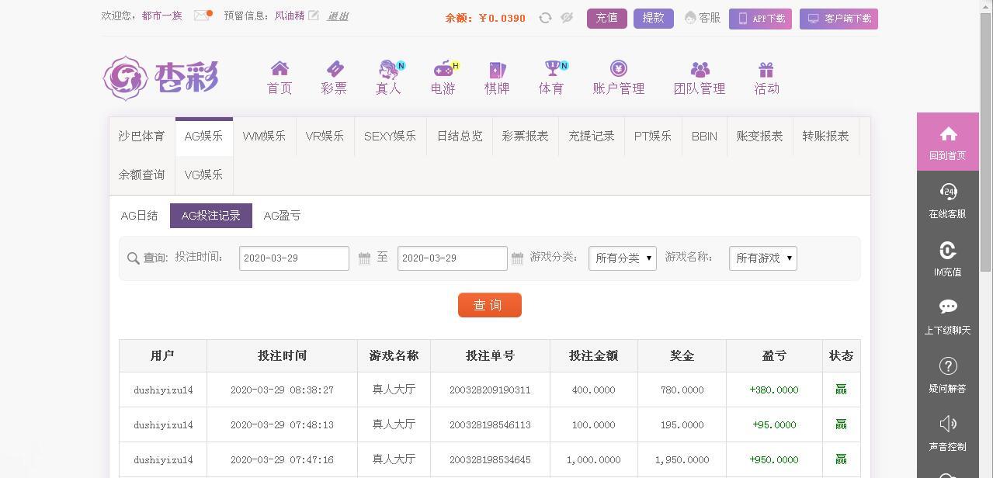Viewport: 993px width, 478px height.
Task: Open the 棋牌 chess games section
Action: (x=497, y=76)
